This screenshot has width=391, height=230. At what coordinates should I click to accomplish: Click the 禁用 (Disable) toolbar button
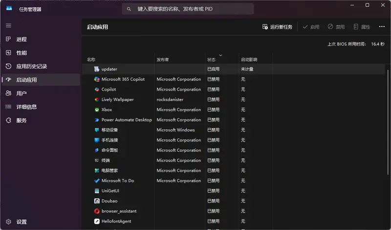click(336, 27)
